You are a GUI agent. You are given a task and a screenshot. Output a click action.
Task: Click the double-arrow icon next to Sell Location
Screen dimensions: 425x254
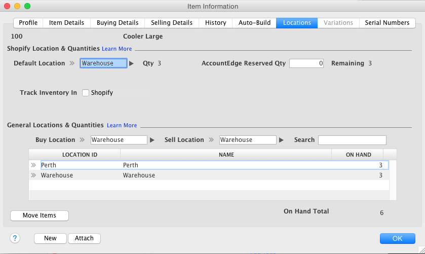tap(211, 140)
